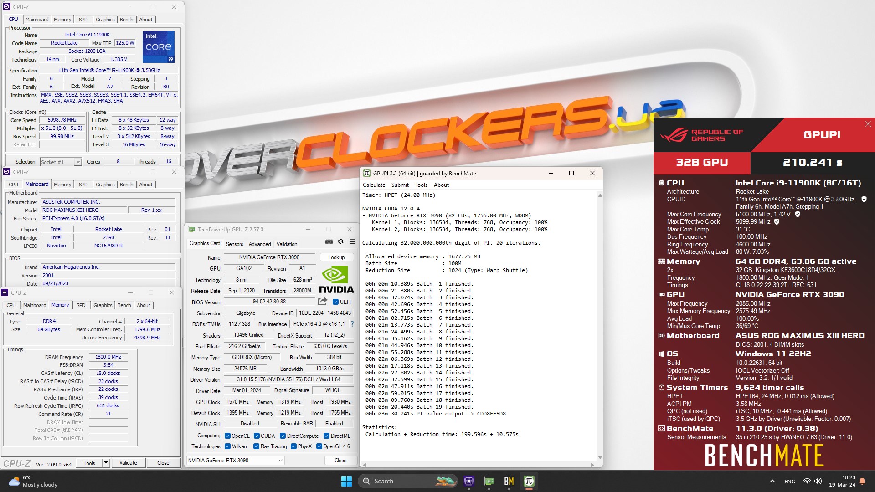Click the GPUPI icon in the taskbar
Image resolution: width=875 pixels, height=492 pixels.
click(x=529, y=481)
